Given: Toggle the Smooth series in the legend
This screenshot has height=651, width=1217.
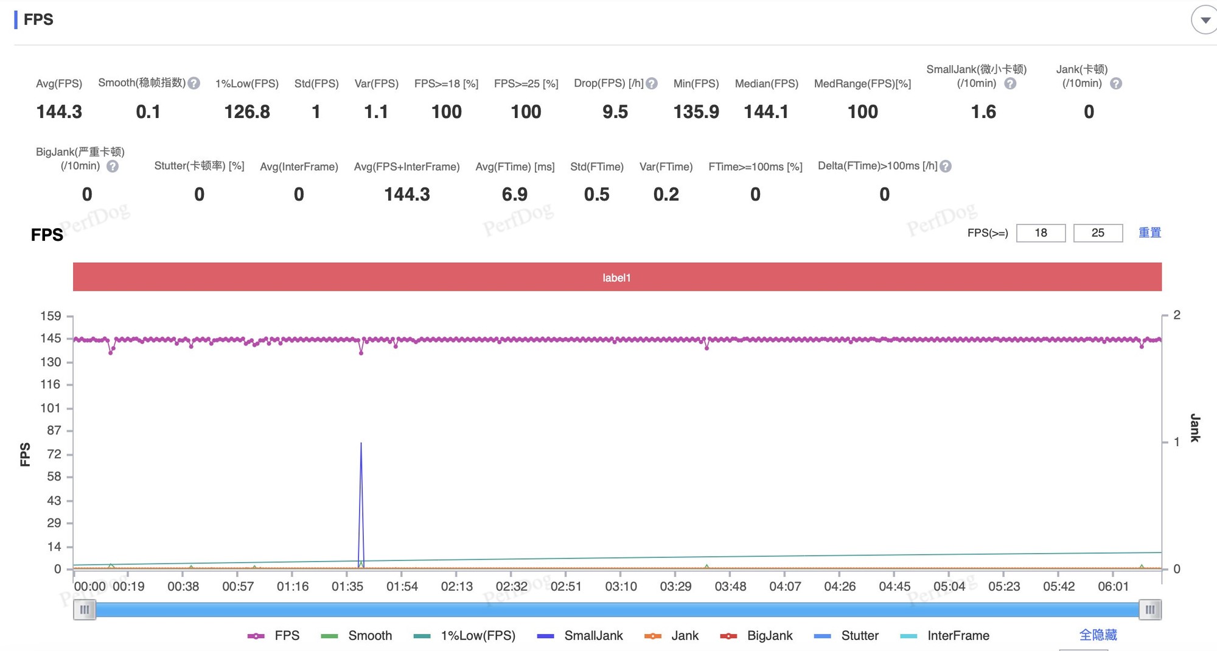Looking at the screenshot, I should pyautogui.click(x=357, y=636).
